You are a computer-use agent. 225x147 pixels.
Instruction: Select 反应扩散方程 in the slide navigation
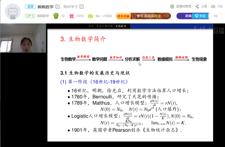point(104,26)
